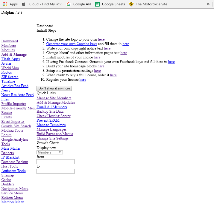Go to Manage Site Members quick link

pyautogui.click(x=54, y=98)
